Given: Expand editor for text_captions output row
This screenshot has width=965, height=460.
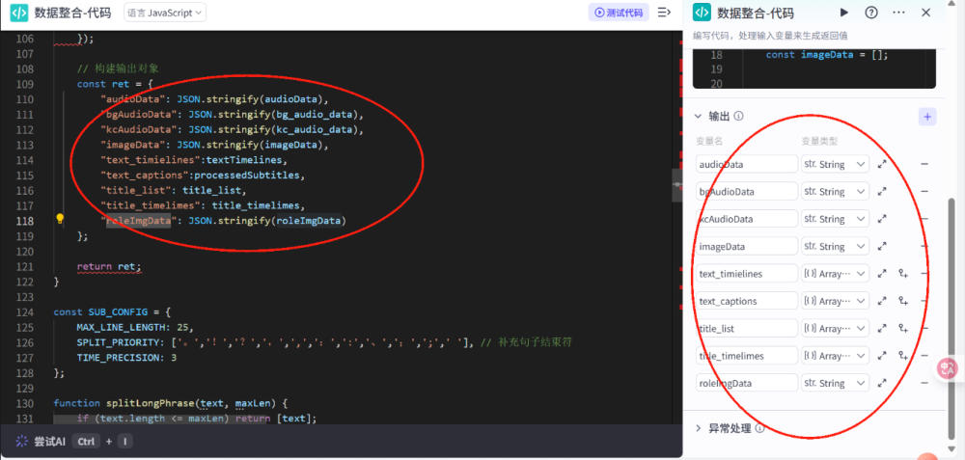Looking at the screenshot, I should tap(882, 301).
